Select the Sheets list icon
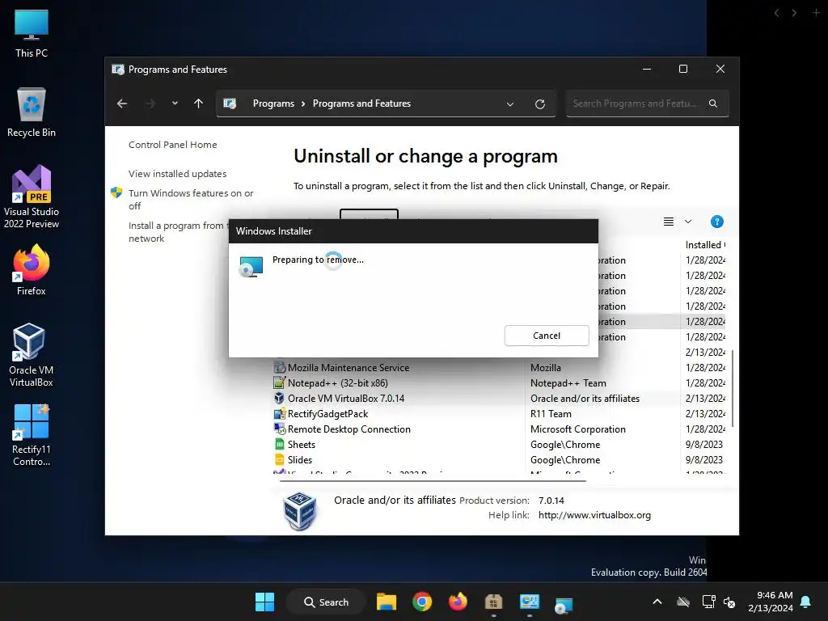 (x=279, y=444)
